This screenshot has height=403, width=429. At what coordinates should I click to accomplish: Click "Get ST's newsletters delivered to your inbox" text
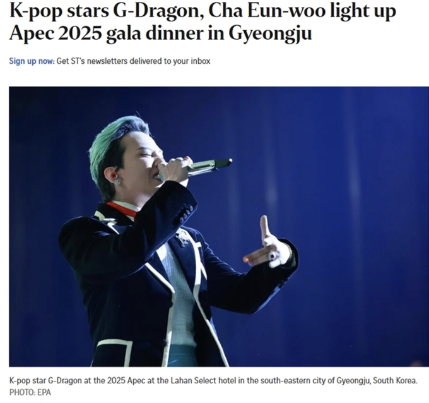[x=133, y=61]
